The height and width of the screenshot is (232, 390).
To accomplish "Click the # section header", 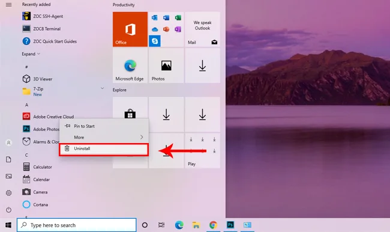I will tap(26, 67).
